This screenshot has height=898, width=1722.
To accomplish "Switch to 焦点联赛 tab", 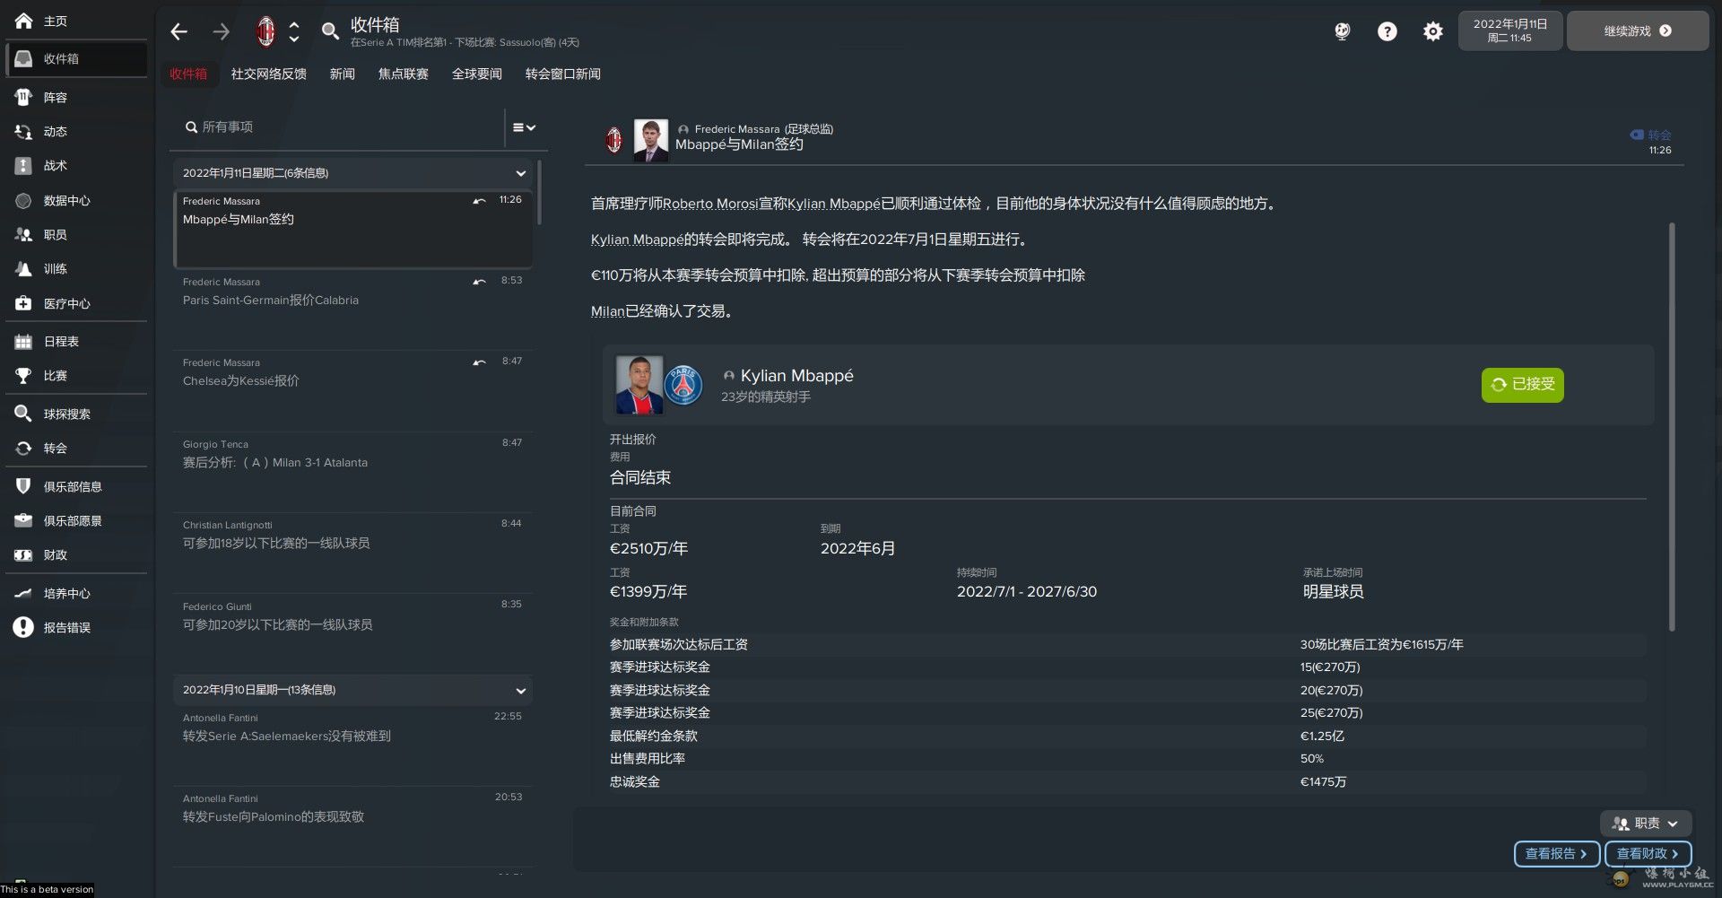I will tap(403, 74).
